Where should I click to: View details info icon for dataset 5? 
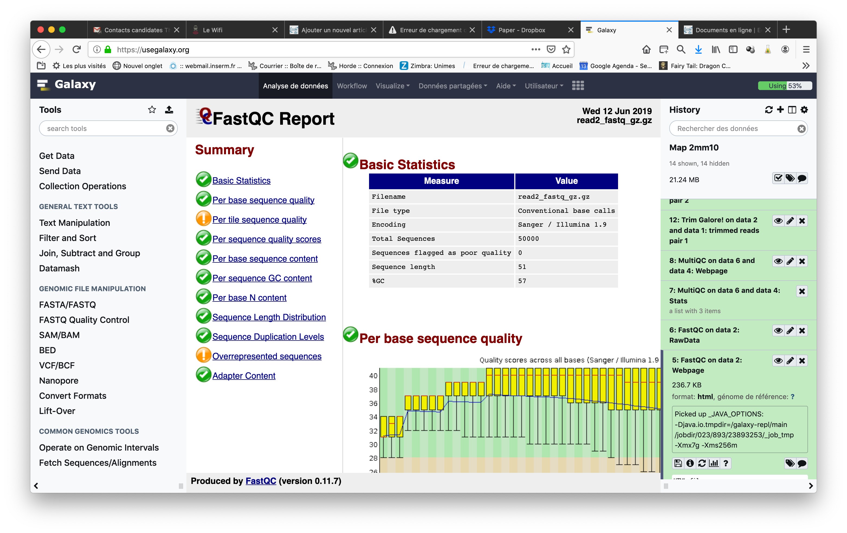[690, 463]
